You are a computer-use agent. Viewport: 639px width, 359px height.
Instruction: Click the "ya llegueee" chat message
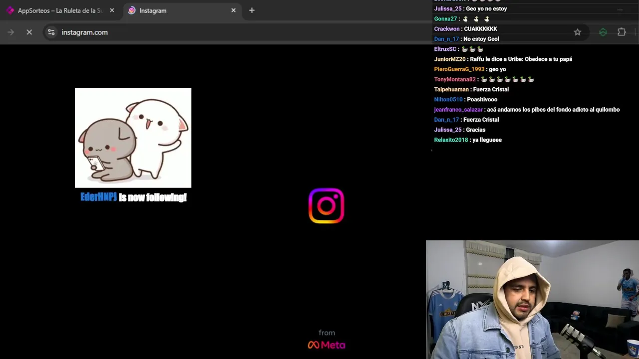click(487, 140)
